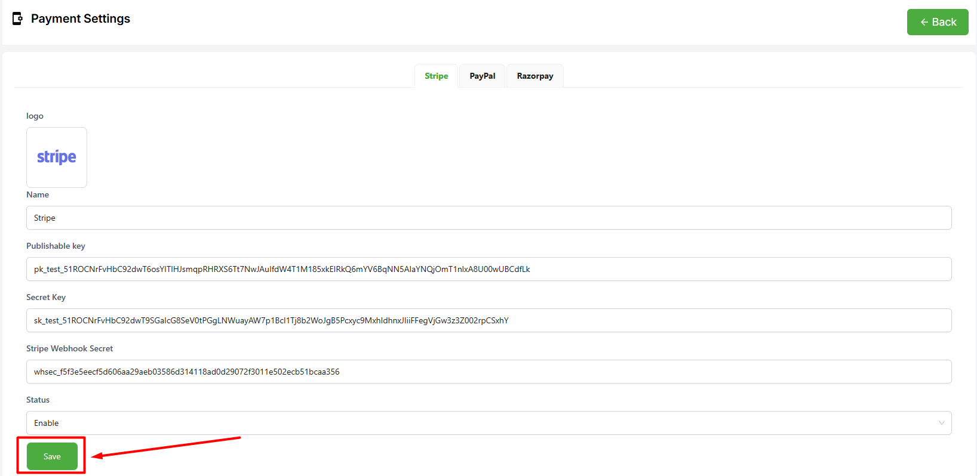Click the Payment Settings header icon

click(x=17, y=18)
